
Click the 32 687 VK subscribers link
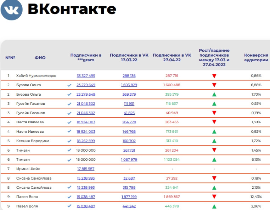(x=129, y=178)
